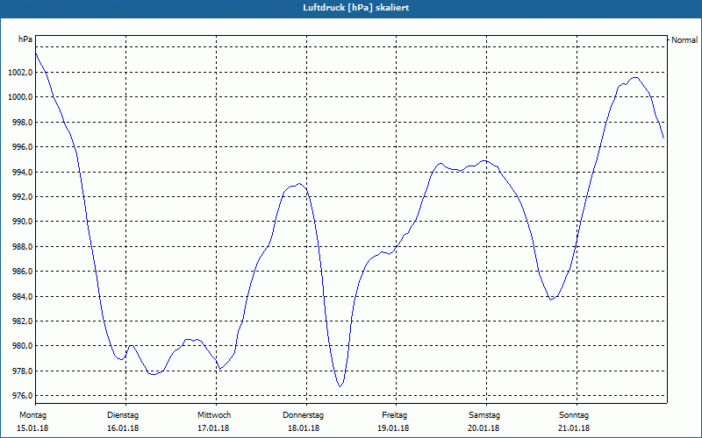Viewport: 702px width, 438px height.
Task: Click the date 20.01.18
Action: pos(484,428)
